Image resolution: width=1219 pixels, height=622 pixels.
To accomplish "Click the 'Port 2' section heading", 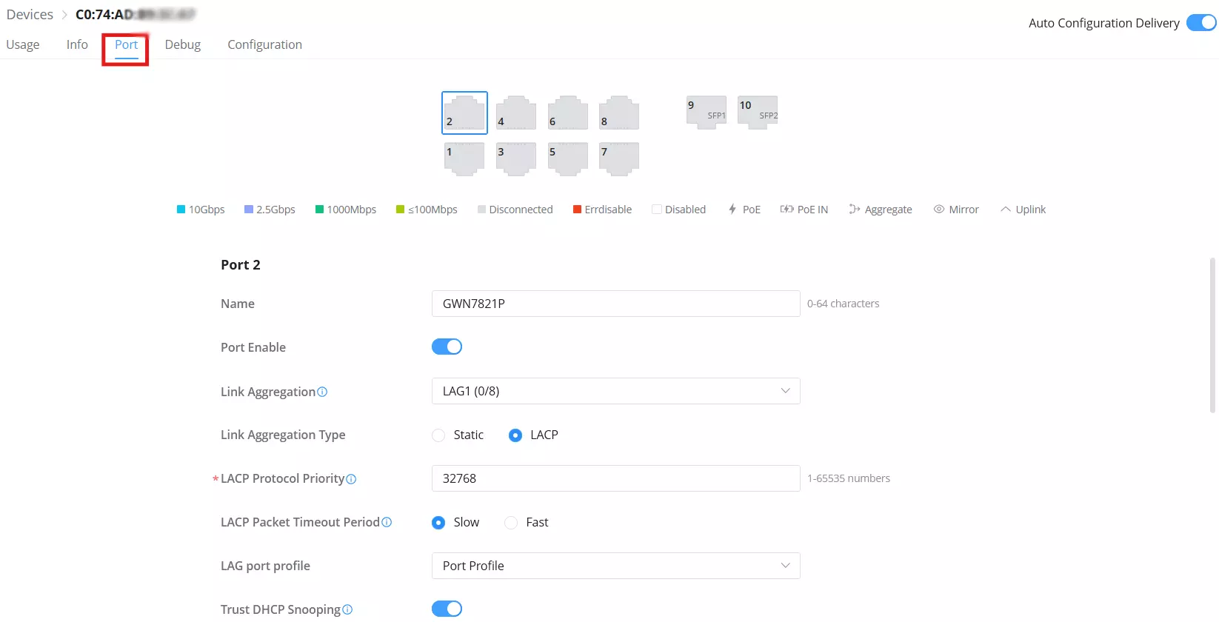I will click(x=241, y=265).
